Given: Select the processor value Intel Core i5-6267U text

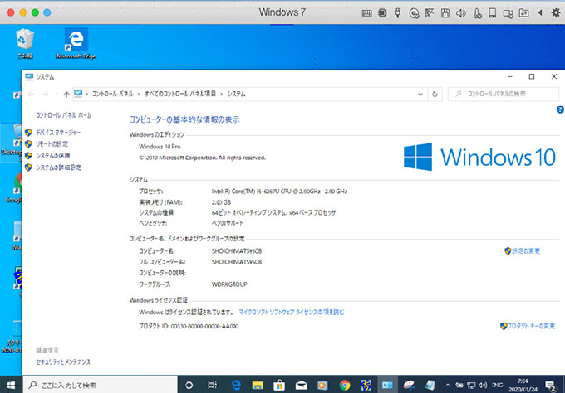Looking at the screenshot, I should coord(279,192).
